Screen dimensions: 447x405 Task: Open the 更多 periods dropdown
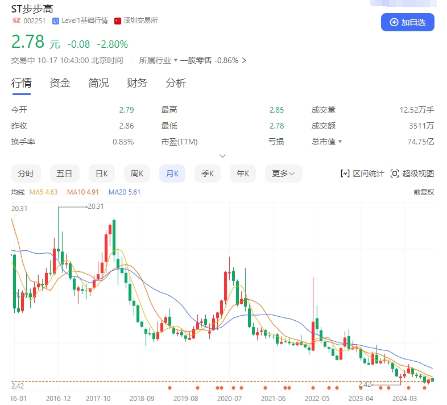coord(284,173)
